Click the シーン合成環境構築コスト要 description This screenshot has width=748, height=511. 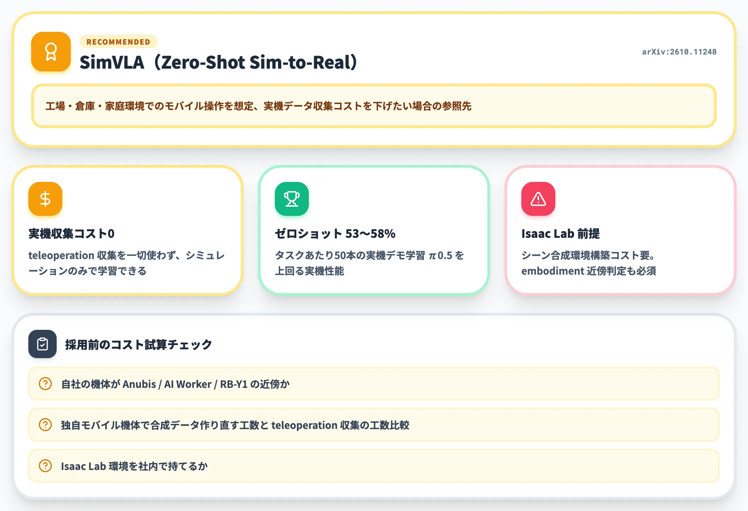pyautogui.click(x=589, y=263)
